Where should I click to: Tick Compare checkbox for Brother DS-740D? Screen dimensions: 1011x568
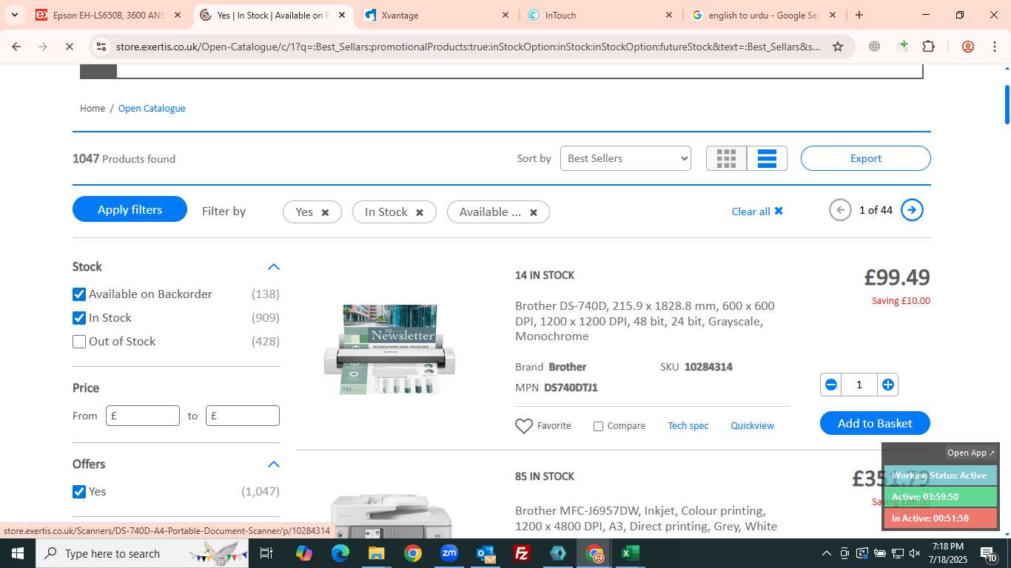[x=598, y=426]
